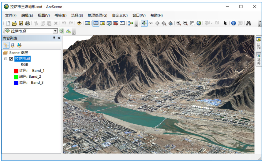Open the 地理处理(G) menu
This screenshot has height=163, width=265.
click(97, 15)
